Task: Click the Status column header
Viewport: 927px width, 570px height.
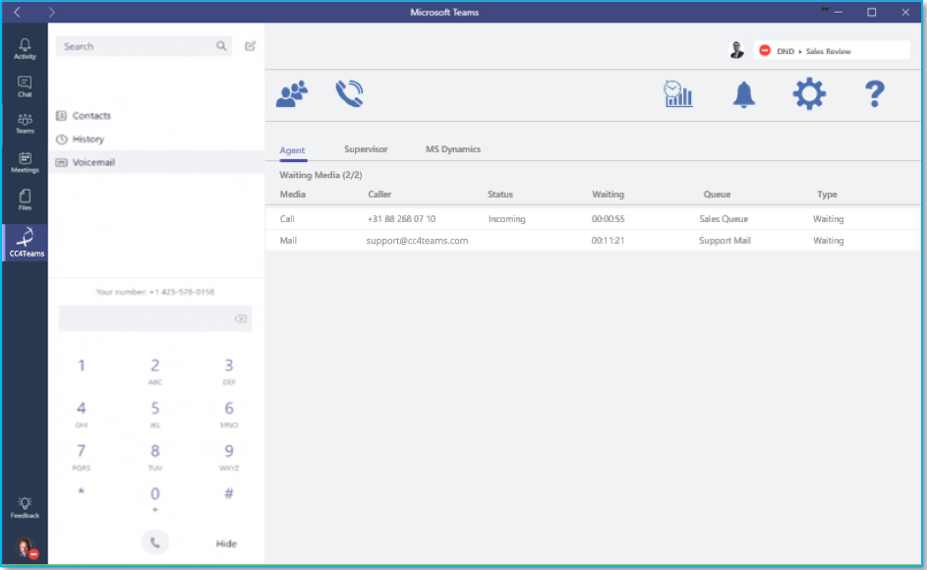Action: point(500,194)
